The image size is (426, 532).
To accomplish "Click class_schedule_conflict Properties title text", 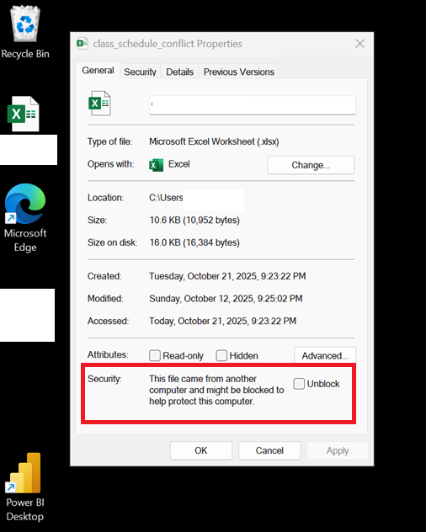I will [168, 44].
